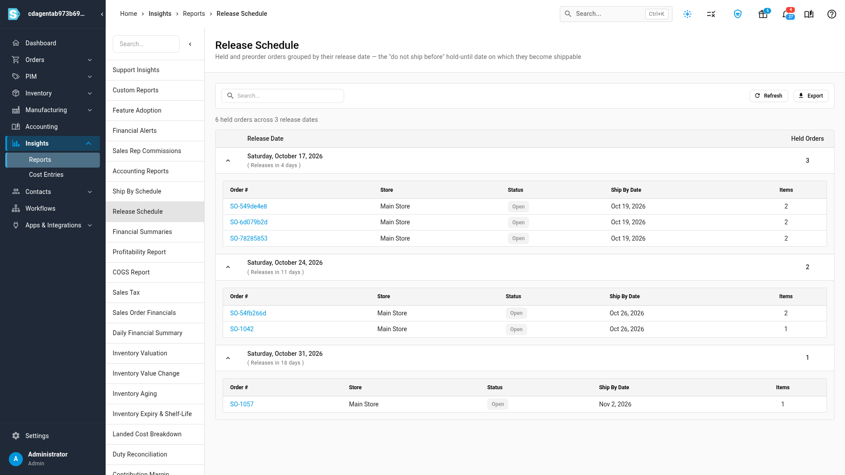Open the book map icon in header
The image size is (845, 475).
809,14
